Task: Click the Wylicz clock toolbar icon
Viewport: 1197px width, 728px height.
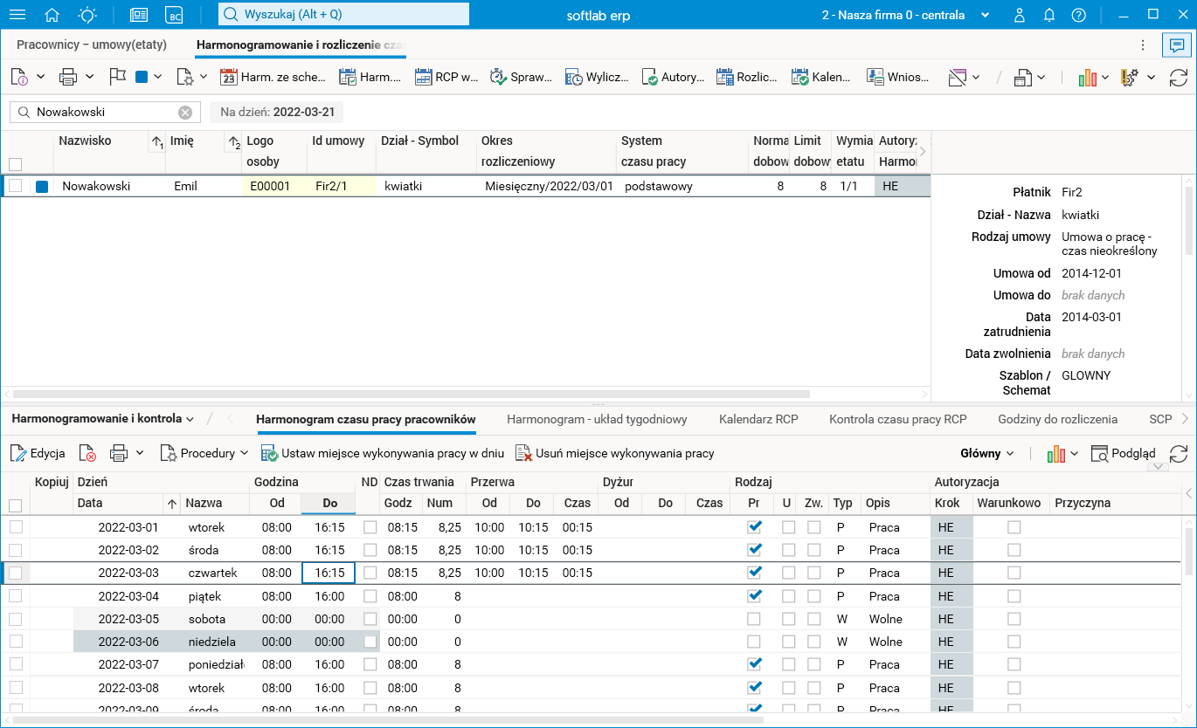Action: click(x=574, y=78)
